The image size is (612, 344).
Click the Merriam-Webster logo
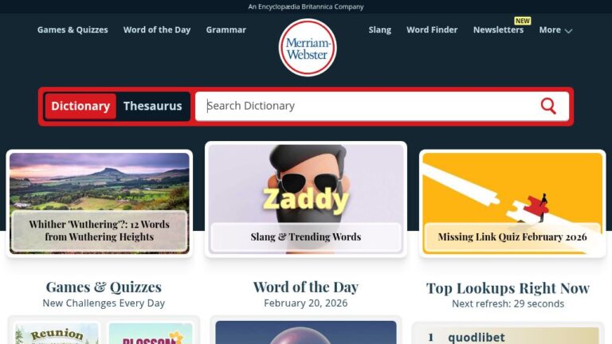click(x=308, y=48)
